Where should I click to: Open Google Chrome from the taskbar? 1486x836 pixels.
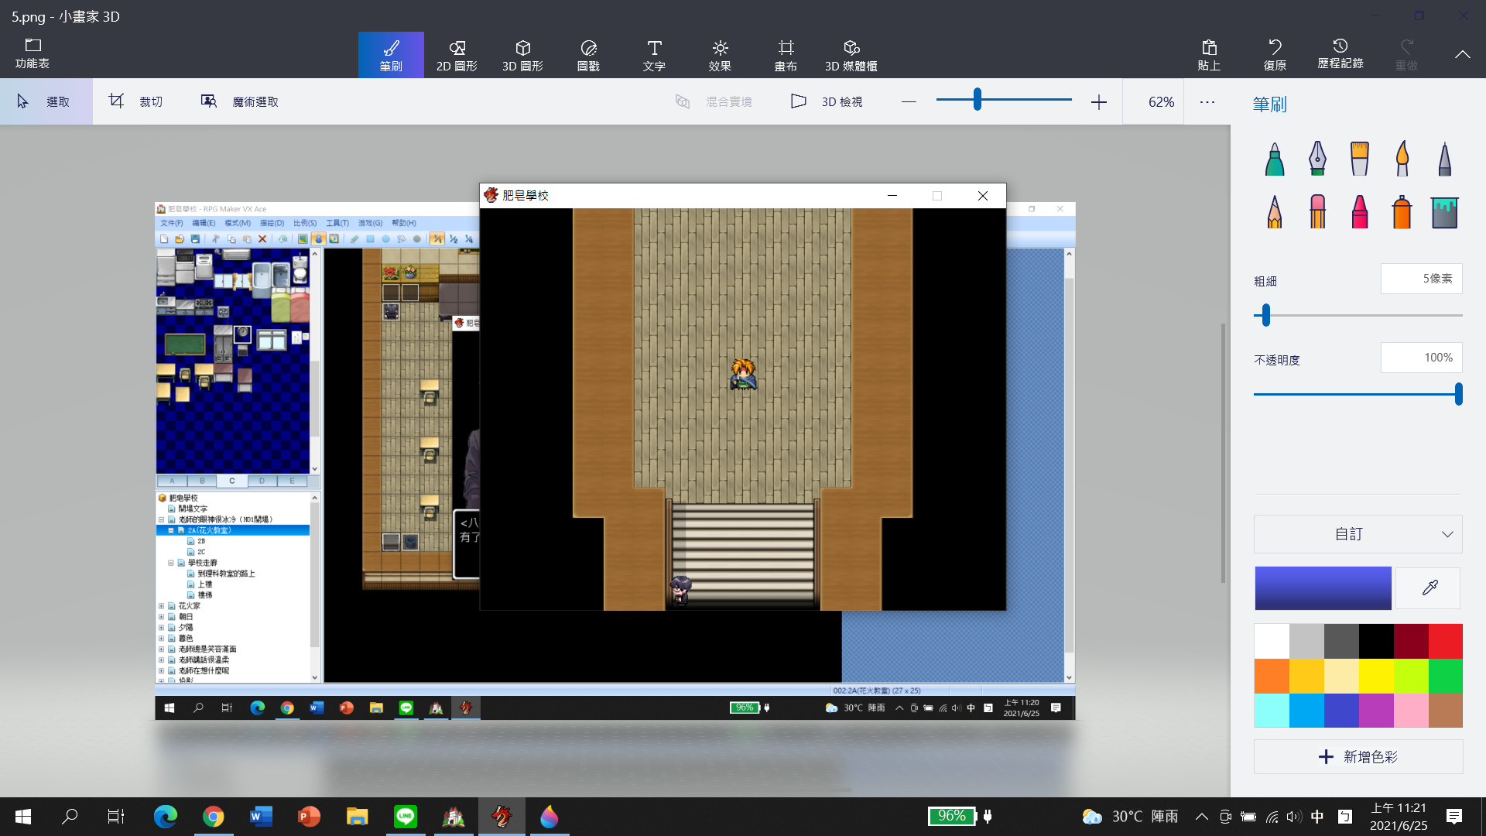[213, 817]
